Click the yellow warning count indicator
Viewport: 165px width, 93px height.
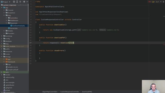pyautogui.click(x=154, y=2)
